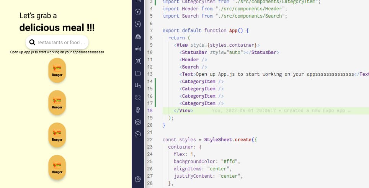This screenshot has height=188, width=369.
Task: Click the stacked layers icon in sidebar
Action: pyautogui.click(x=138, y=122)
